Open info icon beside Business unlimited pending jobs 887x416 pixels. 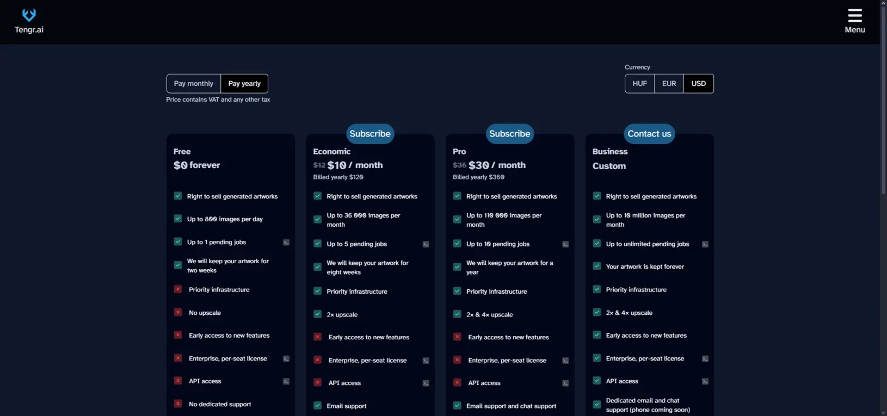pyautogui.click(x=705, y=245)
